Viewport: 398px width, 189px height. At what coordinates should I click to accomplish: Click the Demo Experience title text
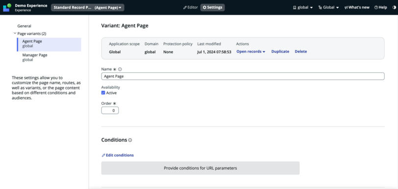[x=31, y=5]
